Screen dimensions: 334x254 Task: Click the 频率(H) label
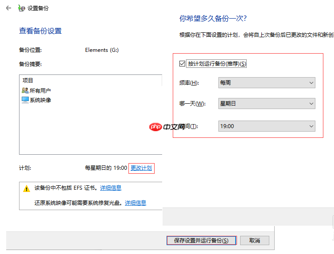click(x=189, y=83)
